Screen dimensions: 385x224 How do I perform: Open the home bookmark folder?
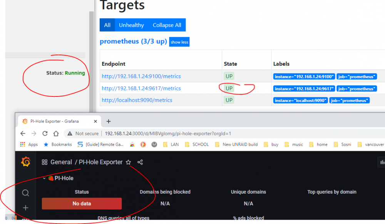tap(318, 144)
